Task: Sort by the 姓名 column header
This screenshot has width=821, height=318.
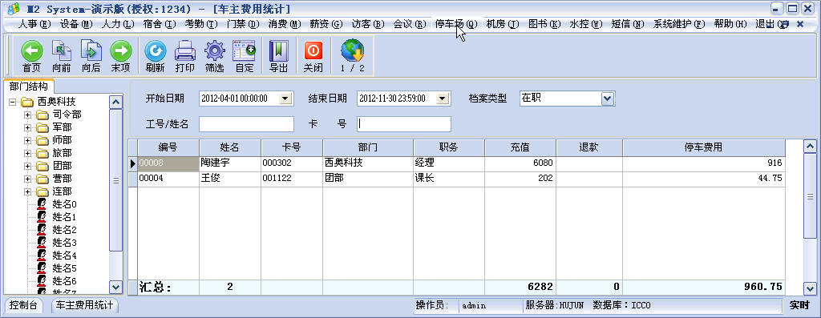Action: [x=230, y=147]
